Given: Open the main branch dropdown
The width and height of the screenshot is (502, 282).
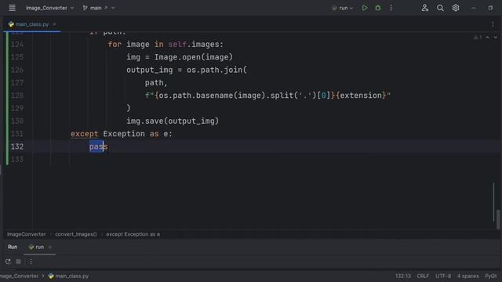Looking at the screenshot, I should [99, 8].
